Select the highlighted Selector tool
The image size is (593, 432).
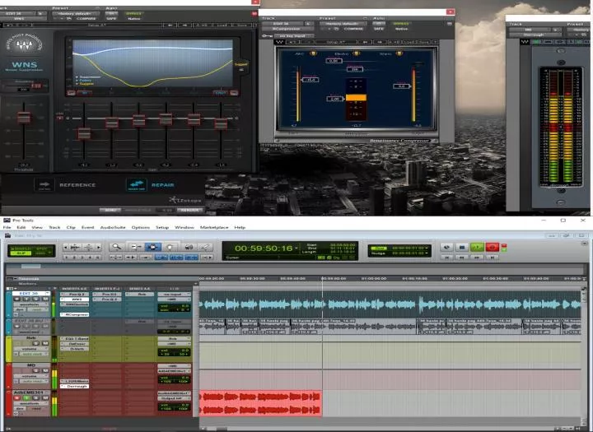click(x=152, y=247)
